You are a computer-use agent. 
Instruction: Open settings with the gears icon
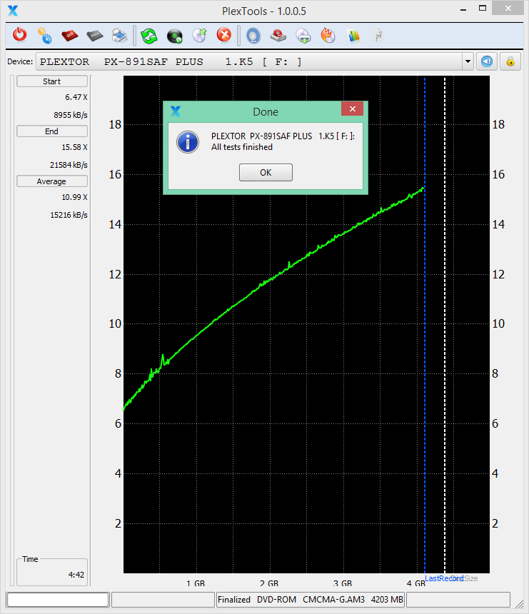(45, 36)
